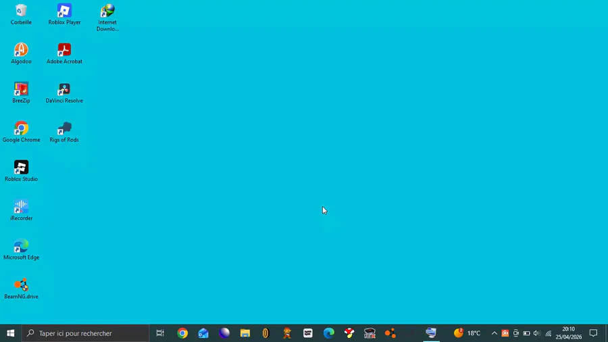Launch Chrome from the taskbar
608x342 pixels.
pyautogui.click(x=182, y=333)
